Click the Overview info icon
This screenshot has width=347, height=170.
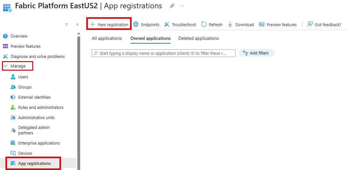pos(5,36)
